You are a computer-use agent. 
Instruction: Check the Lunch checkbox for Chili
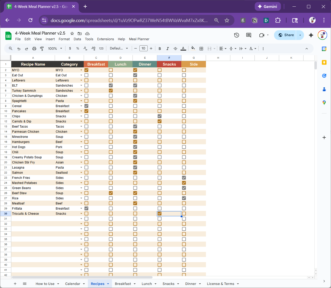(111, 152)
